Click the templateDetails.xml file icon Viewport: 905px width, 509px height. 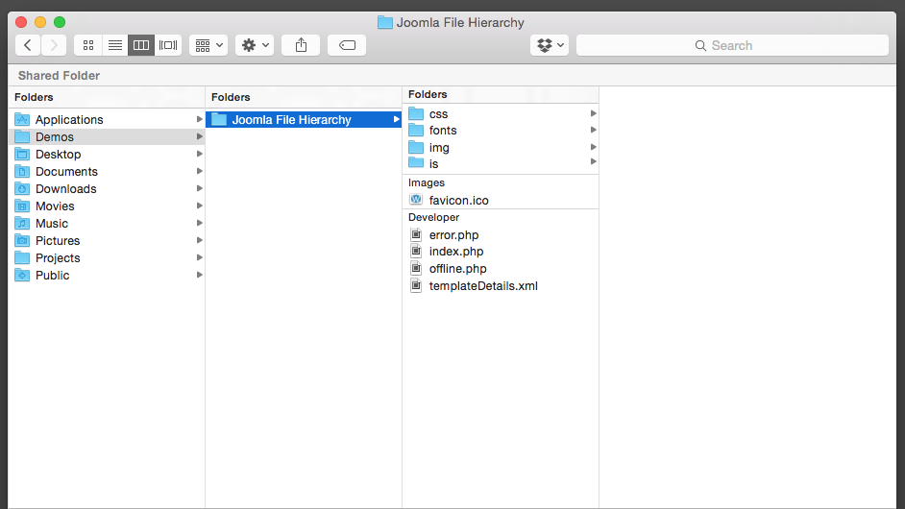point(416,286)
